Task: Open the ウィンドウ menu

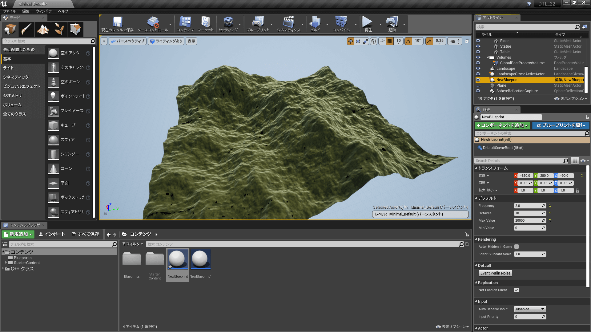Action: (x=43, y=11)
